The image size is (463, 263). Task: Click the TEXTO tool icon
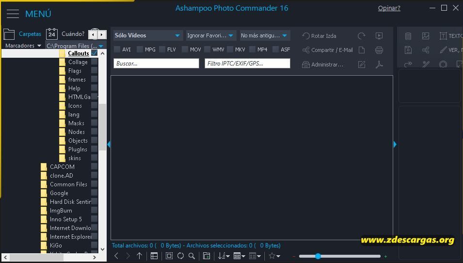tap(443, 36)
